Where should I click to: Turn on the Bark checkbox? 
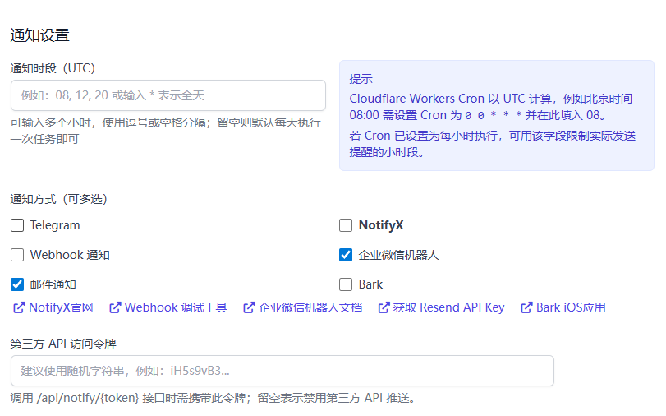click(x=346, y=284)
